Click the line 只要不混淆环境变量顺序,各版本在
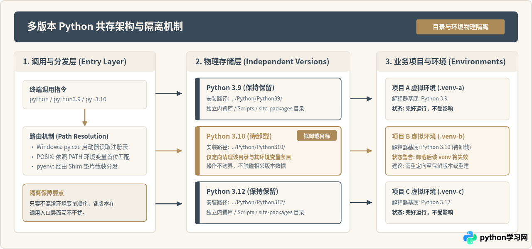Viewport: 532px width, 249px height. [72, 204]
